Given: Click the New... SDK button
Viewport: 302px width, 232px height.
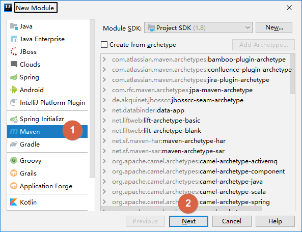Looking at the screenshot, I should [x=274, y=27].
